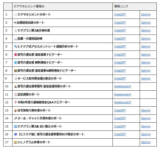The height and width of the screenshot is (149, 160).
Task: Open ChatGPT link for 医療・介護用語辞典
Action: [x=120, y=39]
